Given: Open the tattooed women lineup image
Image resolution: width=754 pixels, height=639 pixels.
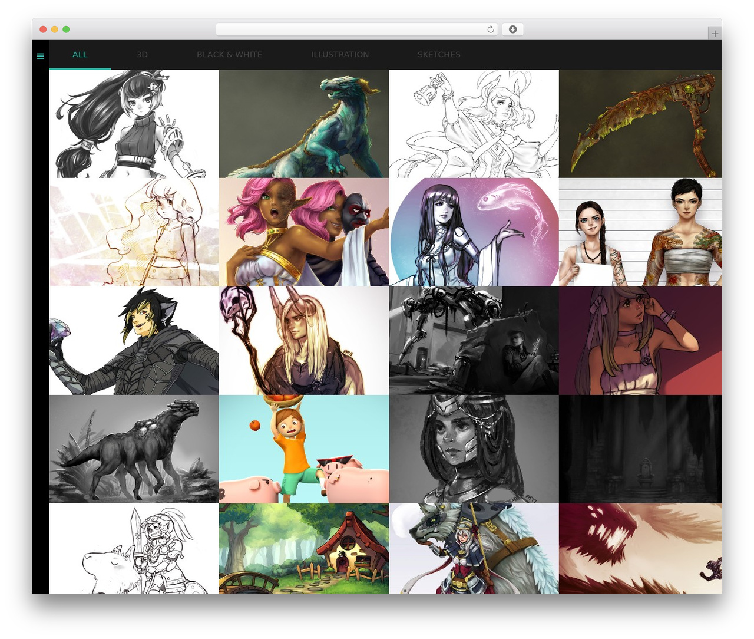Looking at the screenshot, I should (x=640, y=232).
